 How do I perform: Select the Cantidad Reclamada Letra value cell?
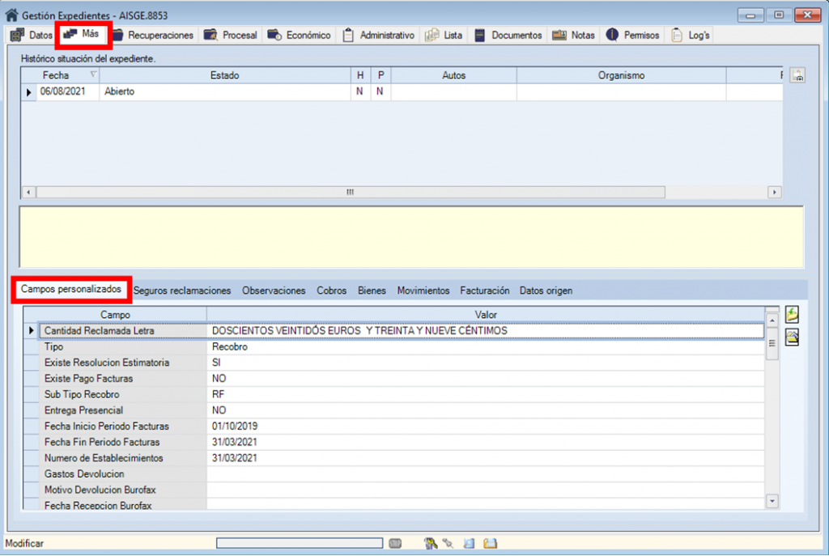coord(484,331)
